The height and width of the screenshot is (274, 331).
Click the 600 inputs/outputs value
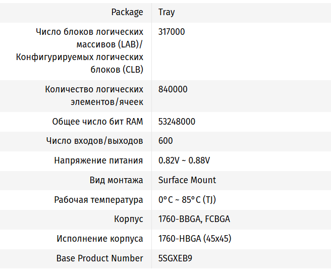pyautogui.click(x=165, y=141)
